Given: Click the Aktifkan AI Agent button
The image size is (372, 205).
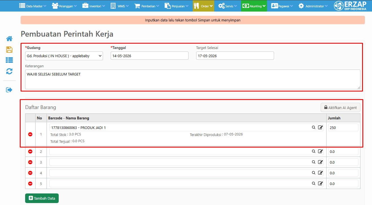Looking at the screenshot, I should pyautogui.click(x=340, y=108).
